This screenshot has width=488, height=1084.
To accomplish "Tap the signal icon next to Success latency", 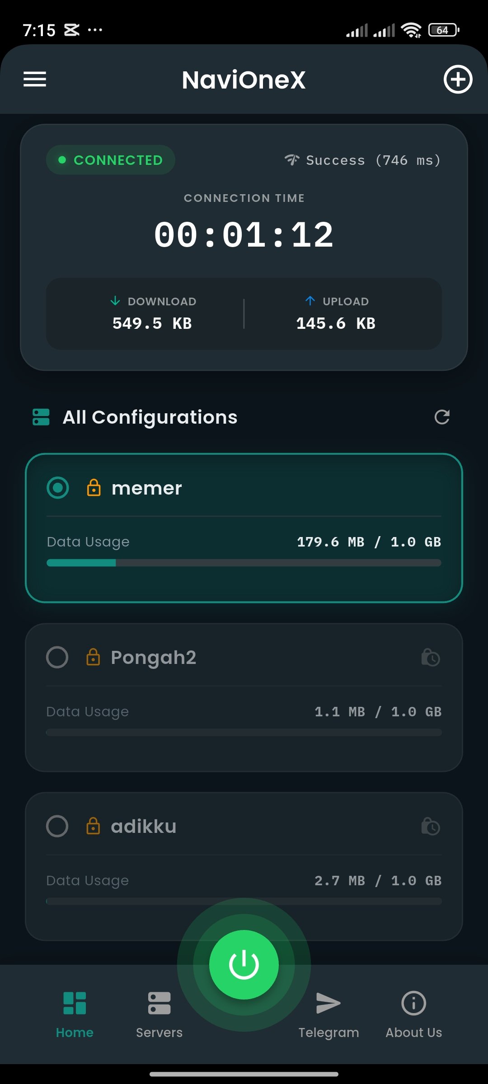I will 291,159.
